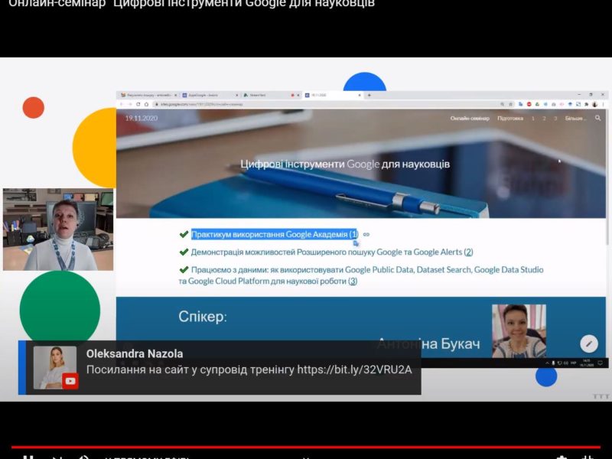Viewport: 612px width, 459px height.
Task: Click the site search magnifier icon
Action: (597, 119)
